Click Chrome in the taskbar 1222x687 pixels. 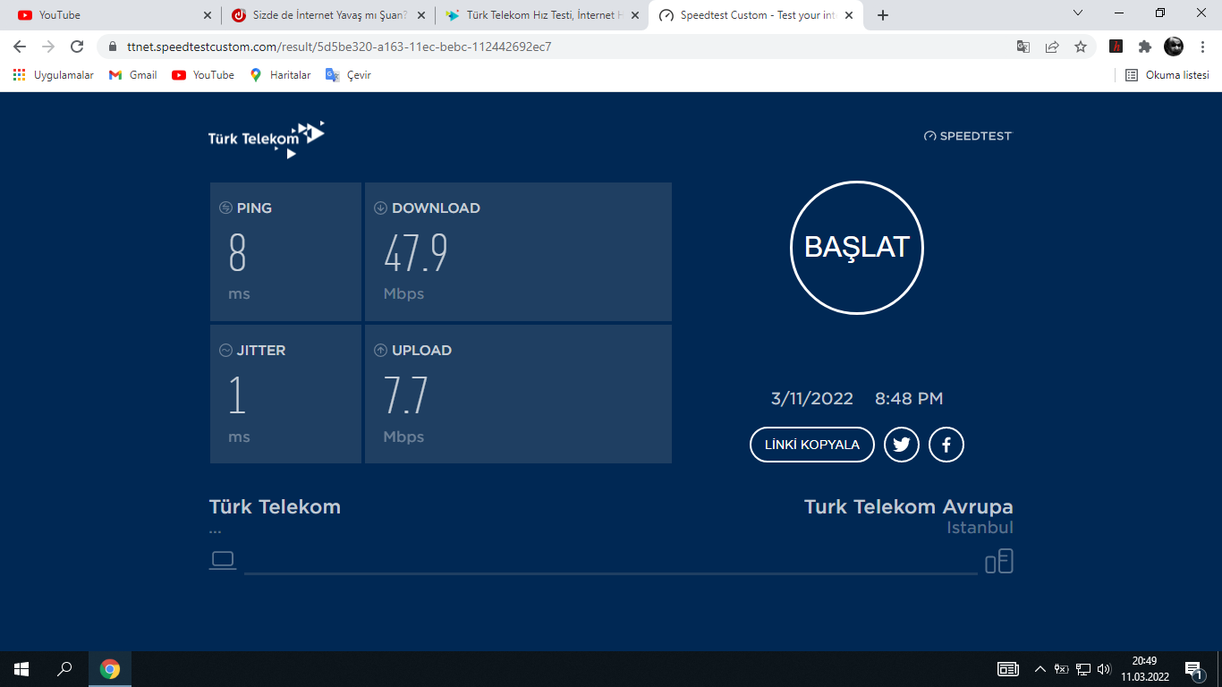tap(110, 669)
